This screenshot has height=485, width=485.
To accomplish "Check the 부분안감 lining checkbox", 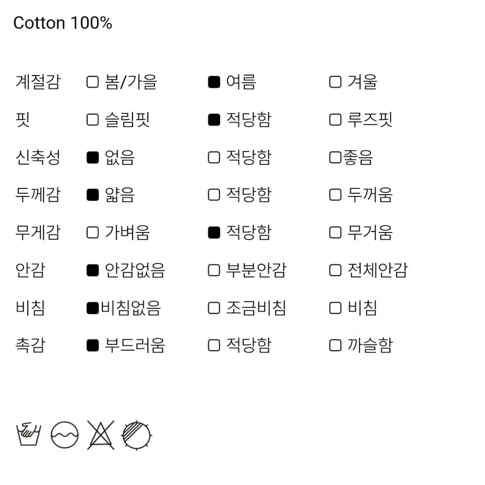I will (214, 270).
